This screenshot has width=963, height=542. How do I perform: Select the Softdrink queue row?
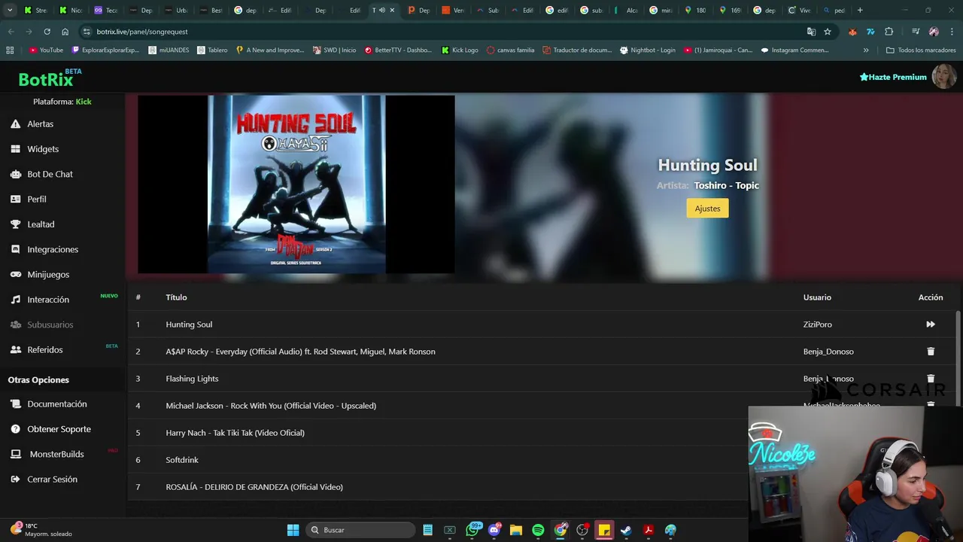coord(182,460)
